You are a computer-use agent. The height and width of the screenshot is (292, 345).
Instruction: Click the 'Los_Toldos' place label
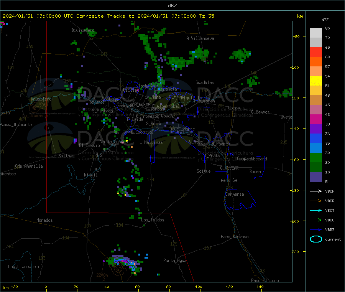(x=153, y=220)
